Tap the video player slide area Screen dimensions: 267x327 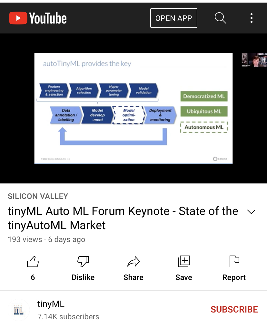point(133,108)
